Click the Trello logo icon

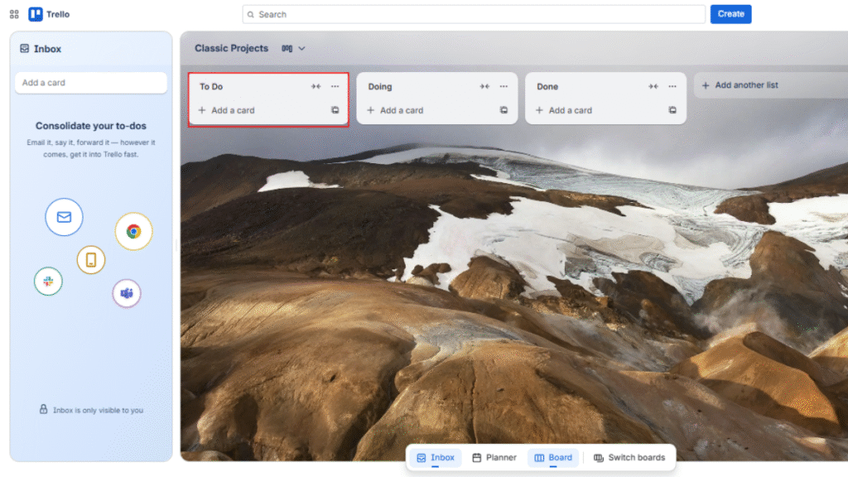point(33,13)
